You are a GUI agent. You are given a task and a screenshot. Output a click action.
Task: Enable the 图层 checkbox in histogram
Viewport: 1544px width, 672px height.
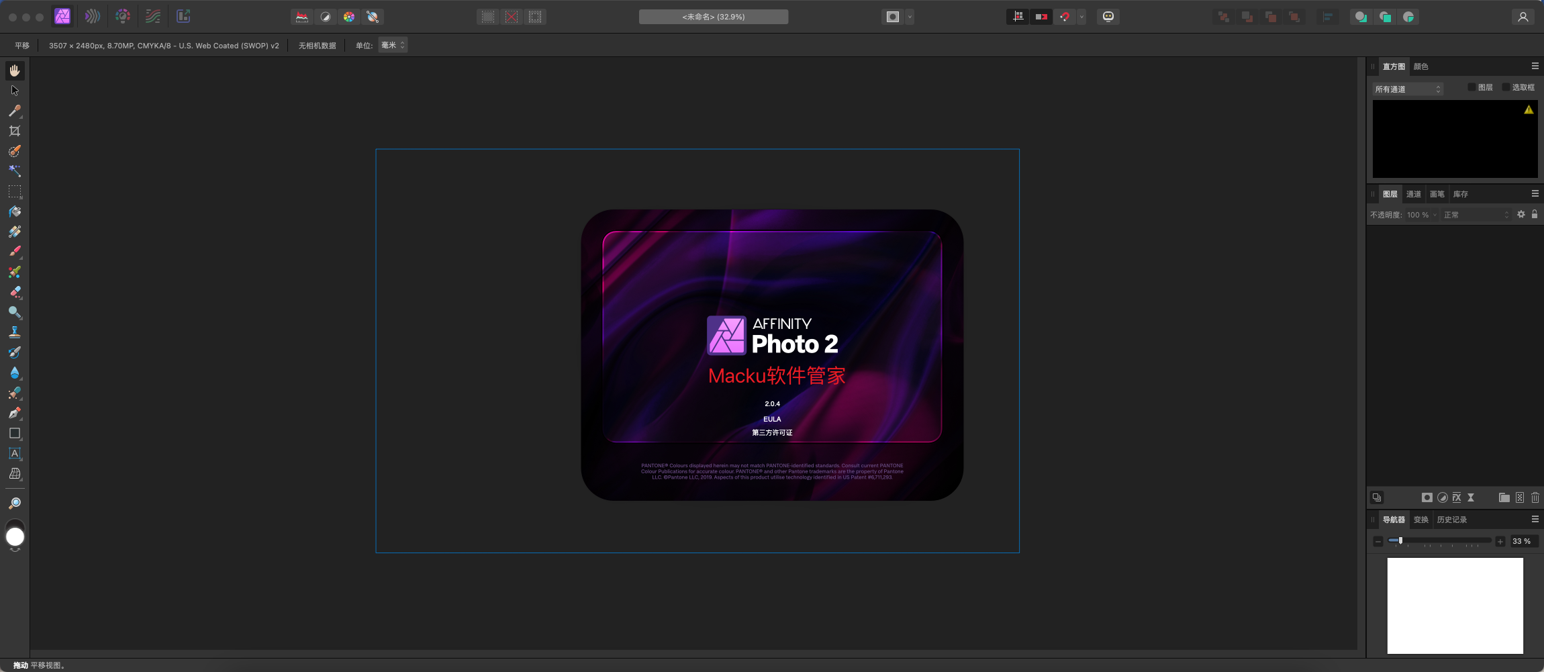[x=1471, y=87]
